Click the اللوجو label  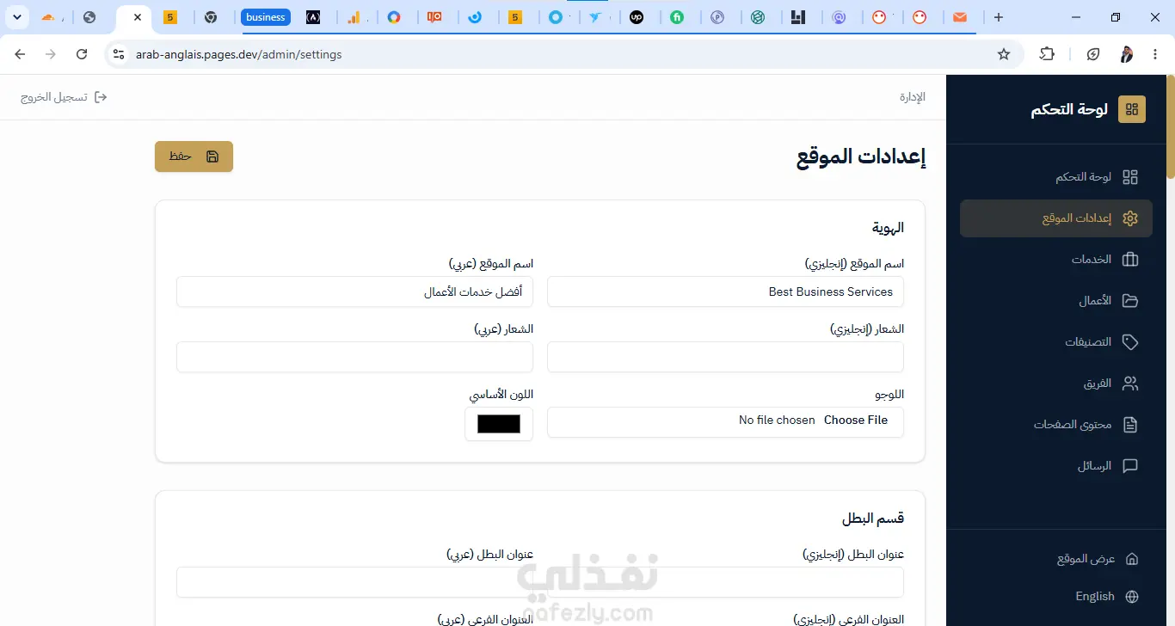pos(889,395)
